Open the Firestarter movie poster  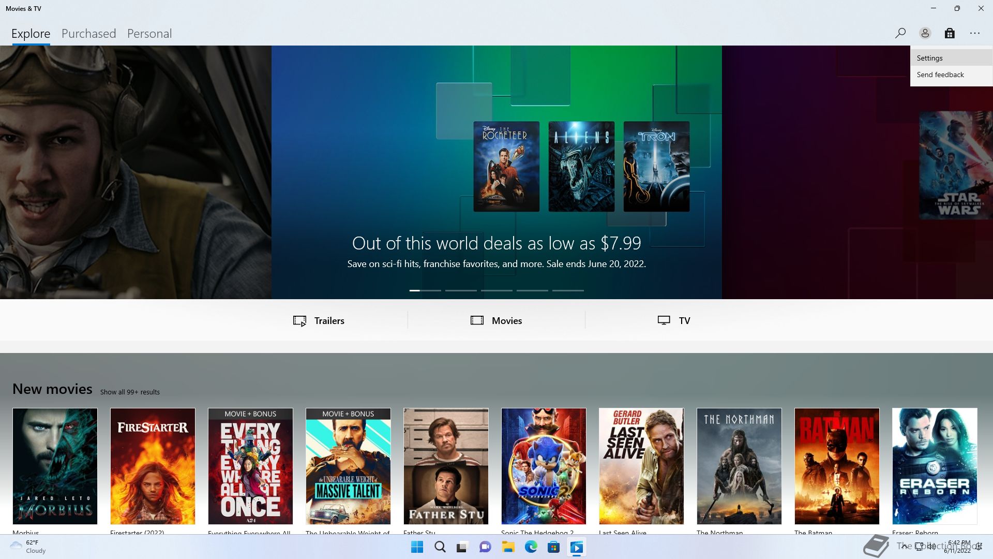(x=153, y=466)
